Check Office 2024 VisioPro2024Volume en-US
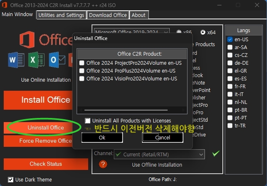The height and width of the screenshot is (186, 267). [x=82, y=79]
